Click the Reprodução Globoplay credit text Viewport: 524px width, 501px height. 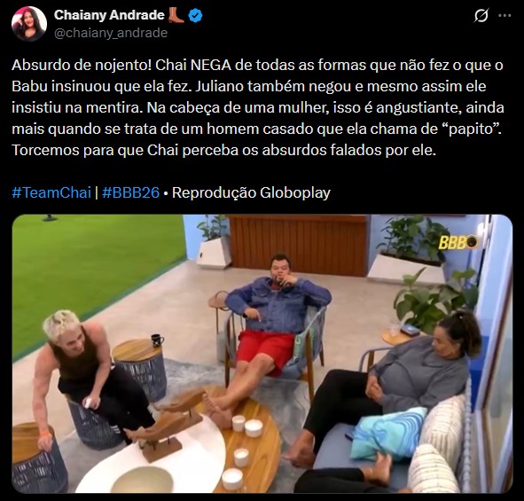pyautogui.click(x=251, y=192)
